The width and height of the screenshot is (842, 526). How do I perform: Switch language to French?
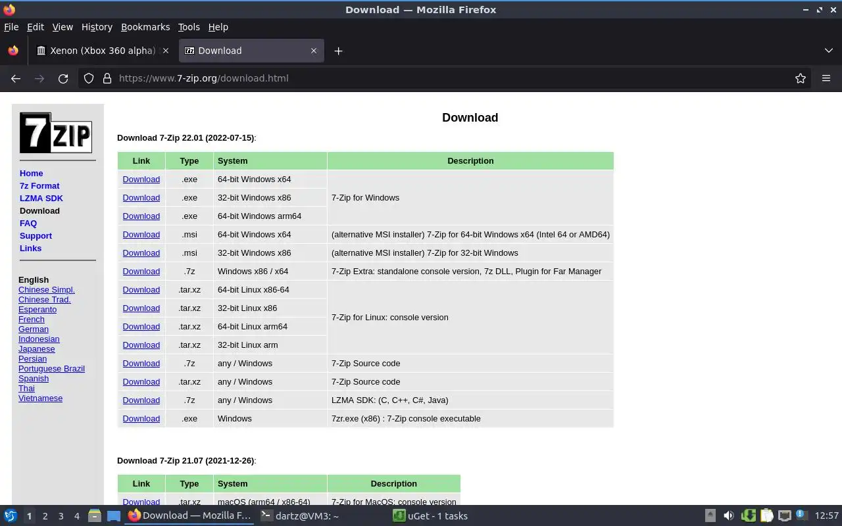click(32, 320)
